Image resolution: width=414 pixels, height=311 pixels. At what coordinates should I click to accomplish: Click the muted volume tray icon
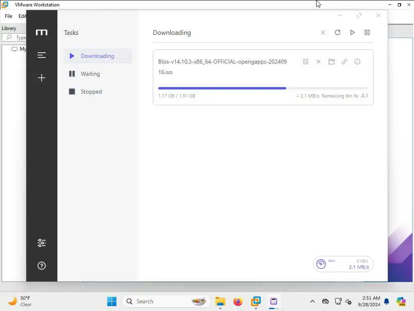(349, 301)
